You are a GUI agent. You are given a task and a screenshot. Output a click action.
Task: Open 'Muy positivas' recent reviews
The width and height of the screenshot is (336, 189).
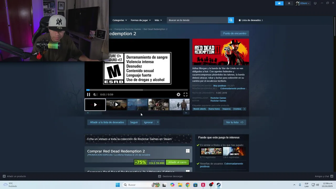[220, 86]
